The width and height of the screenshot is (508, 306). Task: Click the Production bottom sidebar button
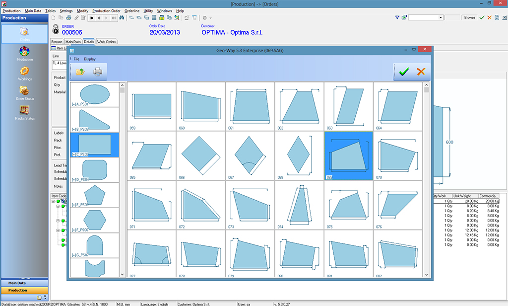pos(25,290)
